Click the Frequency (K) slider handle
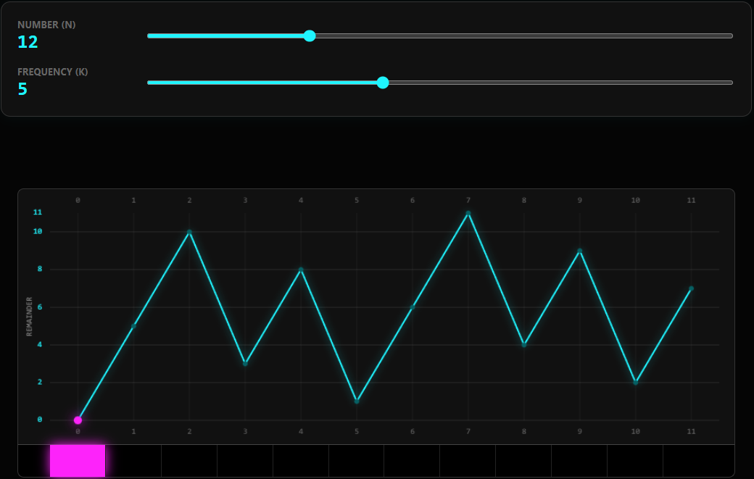This screenshot has height=479, width=754. point(383,83)
